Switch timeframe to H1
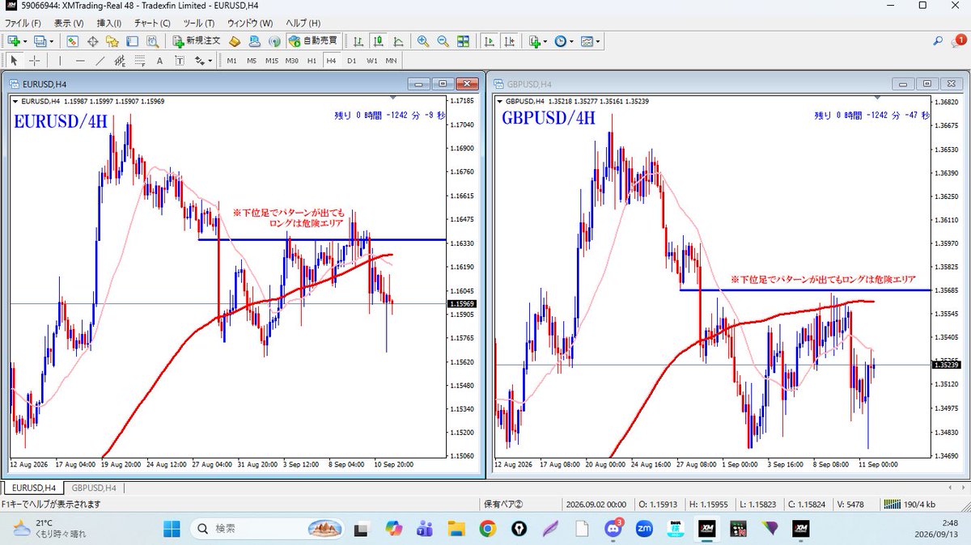Viewport: 971px width, 545px height. [x=312, y=61]
